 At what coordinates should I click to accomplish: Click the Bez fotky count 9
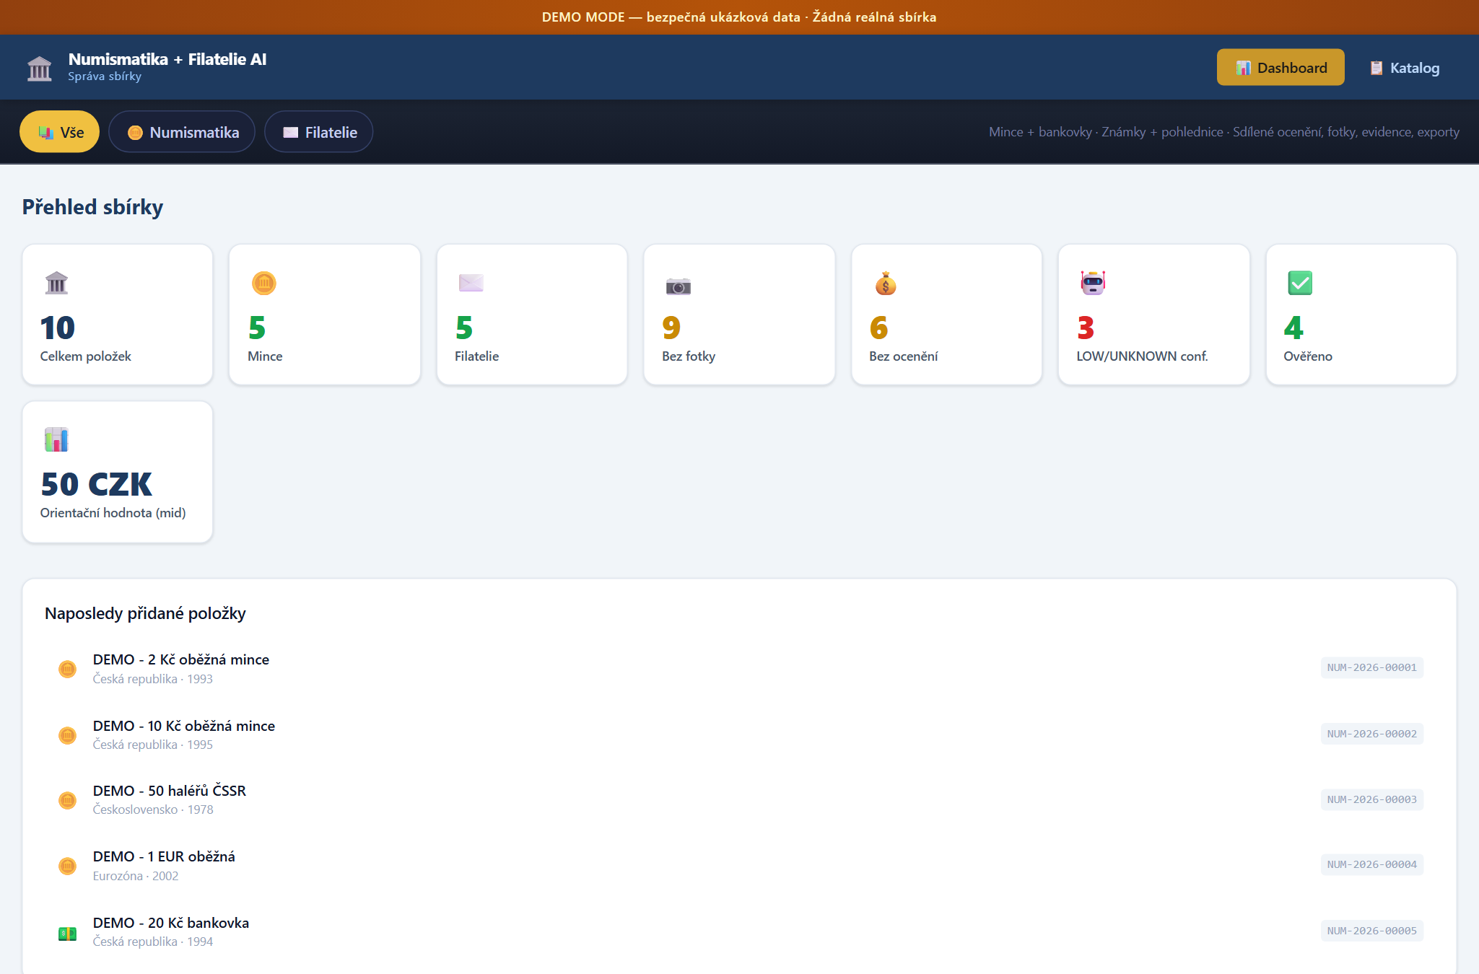coord(671,328)
